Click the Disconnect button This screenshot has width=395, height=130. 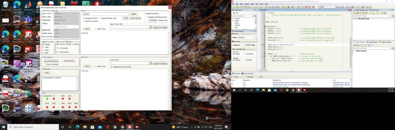69,61
